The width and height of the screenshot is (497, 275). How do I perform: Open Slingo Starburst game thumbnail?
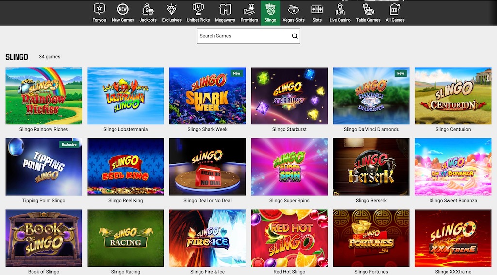[289, 96]
